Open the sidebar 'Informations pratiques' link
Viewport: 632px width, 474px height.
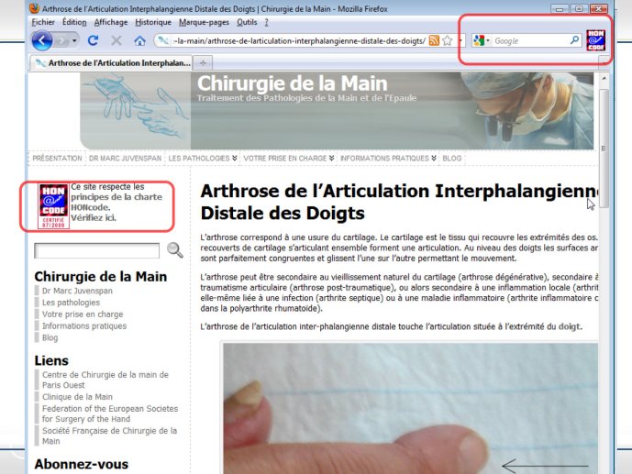point(84,325)
